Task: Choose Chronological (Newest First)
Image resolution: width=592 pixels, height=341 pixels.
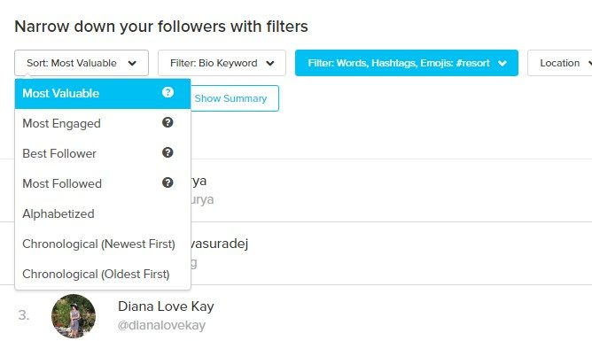Action: tap(103, 244)
